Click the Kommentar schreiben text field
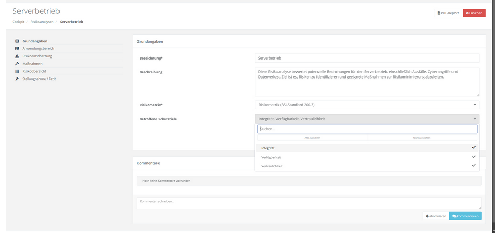 pyautogui.click(x=309, y=203)
